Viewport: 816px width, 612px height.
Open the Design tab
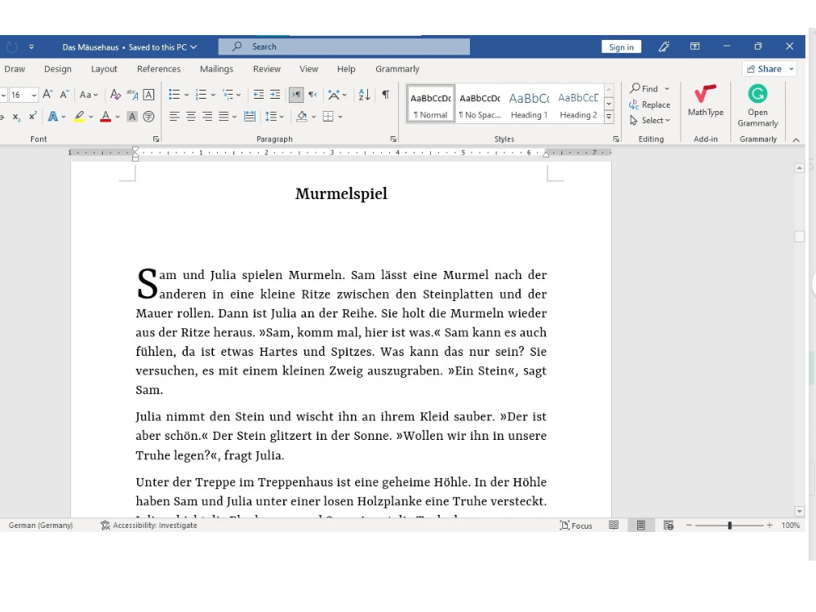(x=58, y=69)
